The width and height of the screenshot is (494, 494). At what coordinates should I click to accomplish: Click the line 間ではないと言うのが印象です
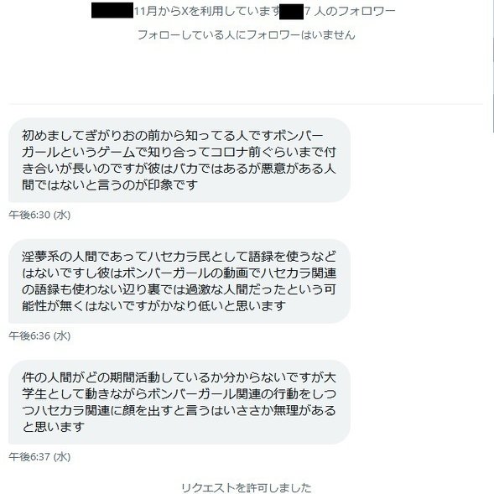(110, 185)
